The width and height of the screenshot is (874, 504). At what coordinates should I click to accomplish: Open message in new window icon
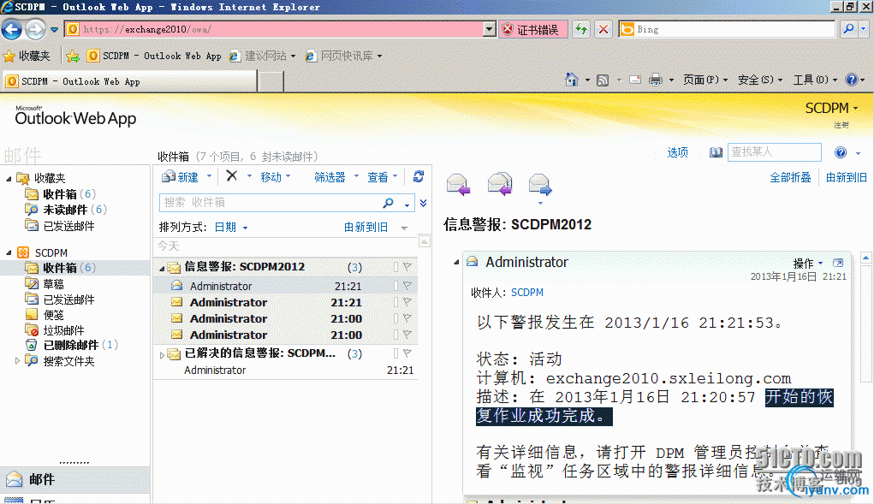[838, 263]
